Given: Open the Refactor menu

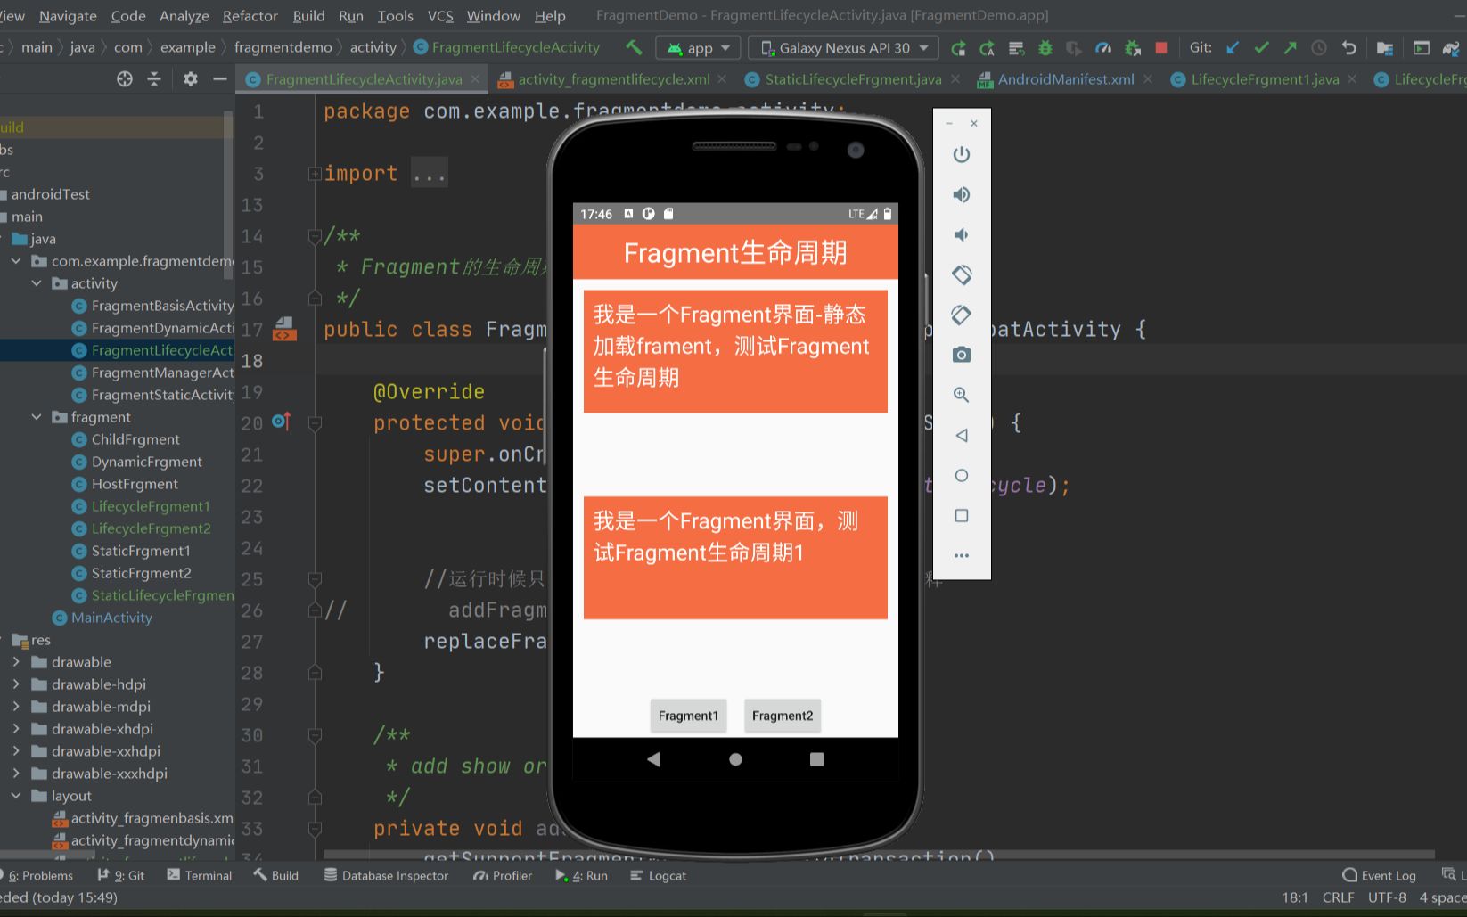Looking at the screenshot, I should [250, 15].
